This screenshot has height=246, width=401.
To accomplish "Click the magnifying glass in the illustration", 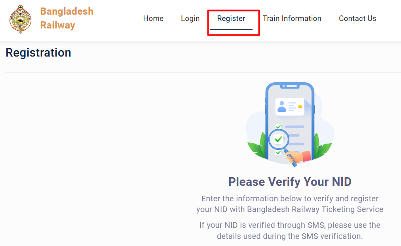I will pyautogui.click(x=278, y=139).
